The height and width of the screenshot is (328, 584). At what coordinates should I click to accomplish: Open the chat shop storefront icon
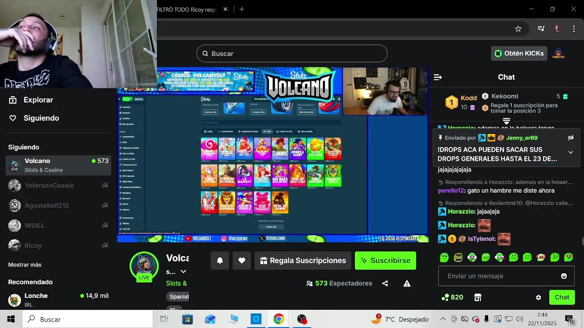coord(478,297)
